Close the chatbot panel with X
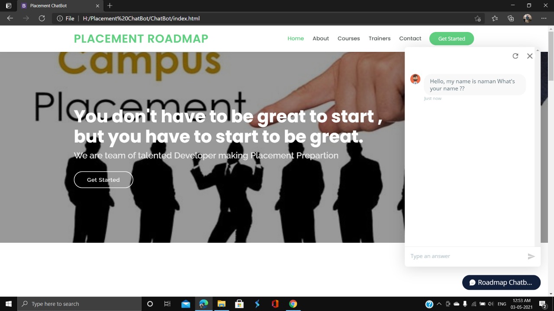The width and height of the screenshot is (554, 311). pyautogui.click(x=530, y=56)
